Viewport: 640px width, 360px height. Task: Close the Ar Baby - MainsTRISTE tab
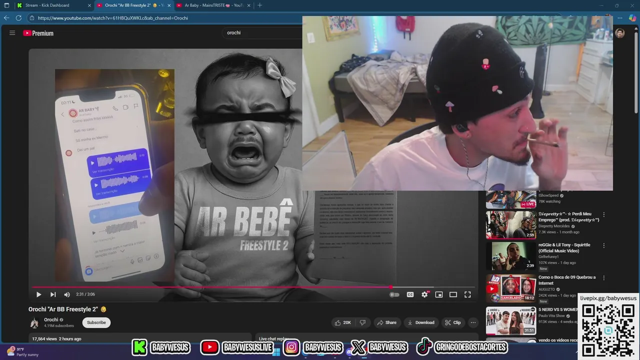[x=248, y=5]
